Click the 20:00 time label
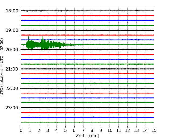Viewport: 175px width, 140px height. pyautogui.click(x=12, y=50)
